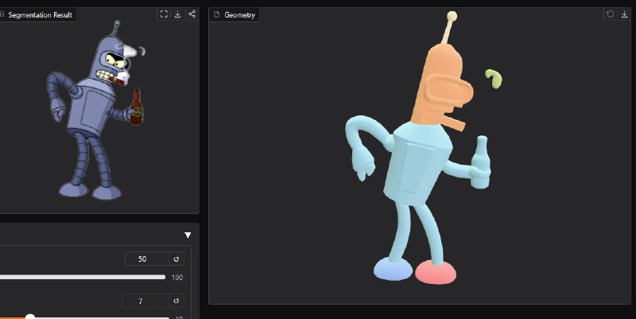Click the pink foot of 3D model
The height and width of the screenshot is (319, 636).
tap(436, 272)
